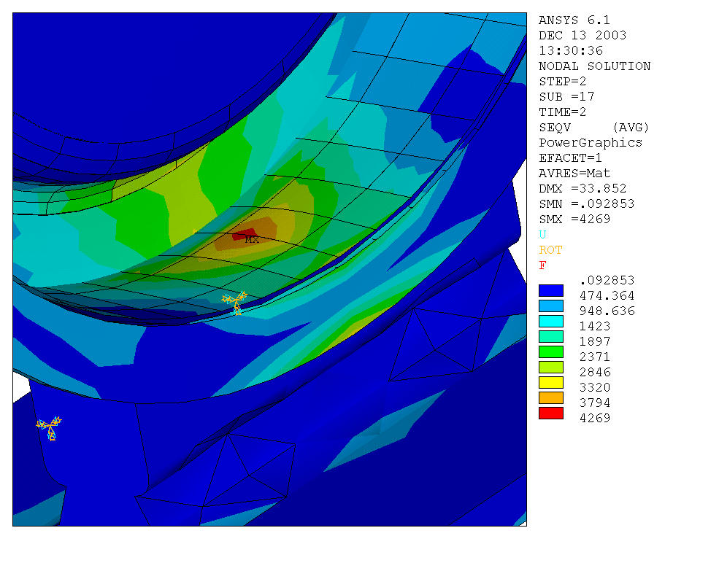Click the orange 'ROT' legend label
The width and height of the screenshot is (719, 571).
(550, 249)
